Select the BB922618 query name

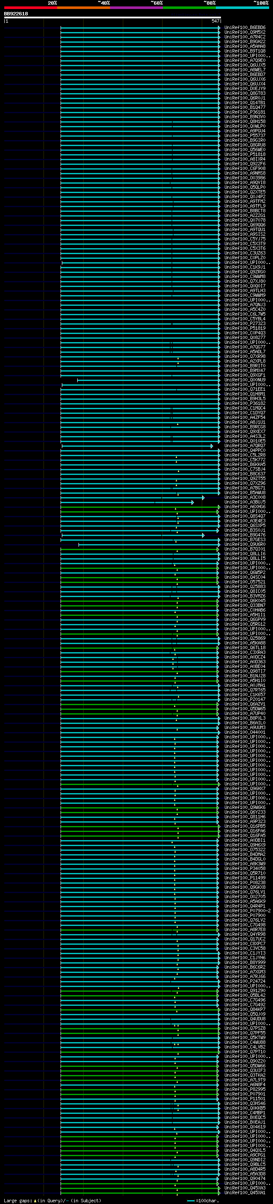(x=16, y=14)
